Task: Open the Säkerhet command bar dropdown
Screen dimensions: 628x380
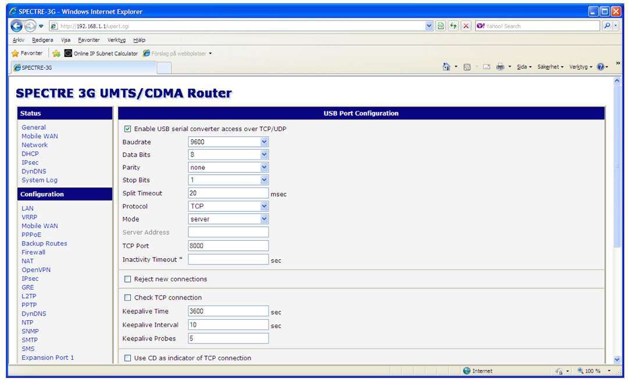Action: (550, 67)
